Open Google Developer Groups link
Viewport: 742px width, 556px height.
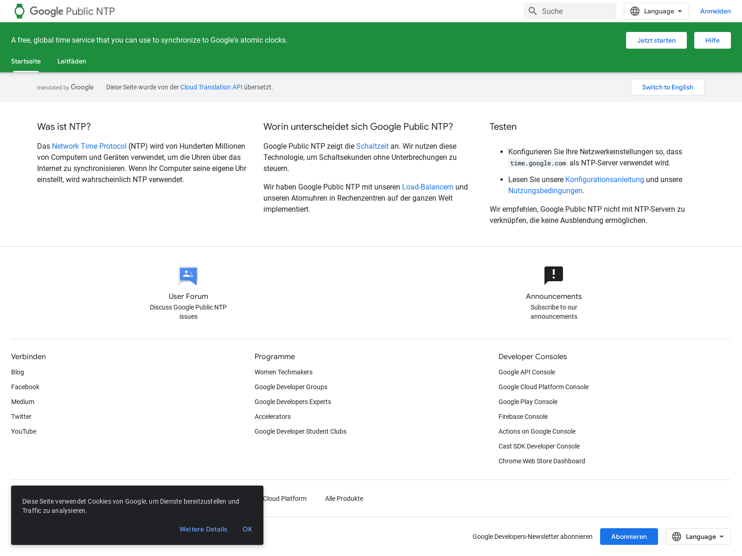[x=291, y=387]
